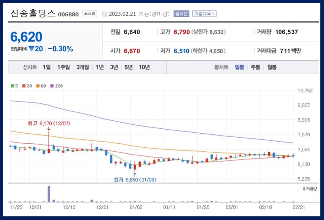Viewport: 324px width, 220px height.
Task: Click the 고가 value 6,790
Action: (x=182, y=32)
